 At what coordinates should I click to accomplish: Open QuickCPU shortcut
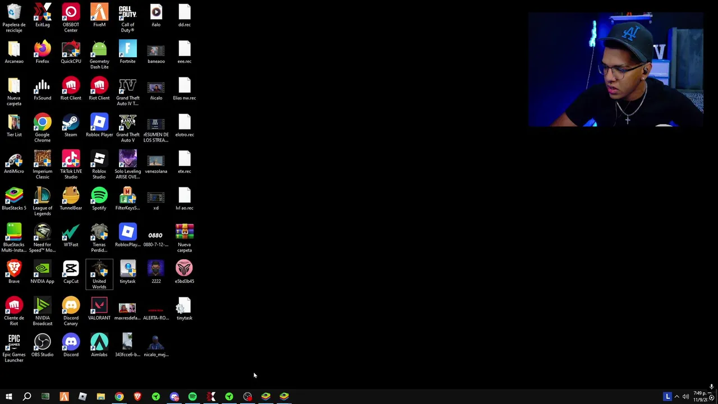pyautogui.click(x=71, y=52)
